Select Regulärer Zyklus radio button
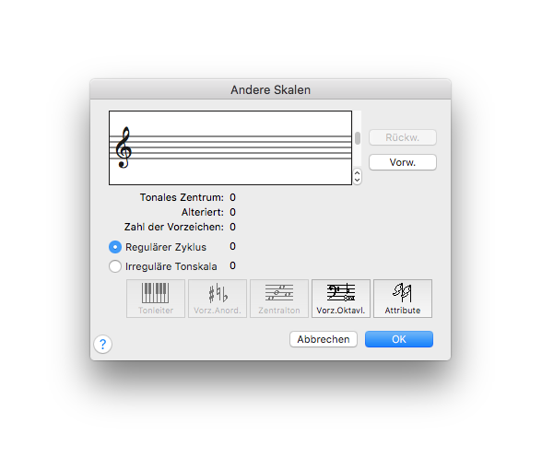 (x=115, y=247)
